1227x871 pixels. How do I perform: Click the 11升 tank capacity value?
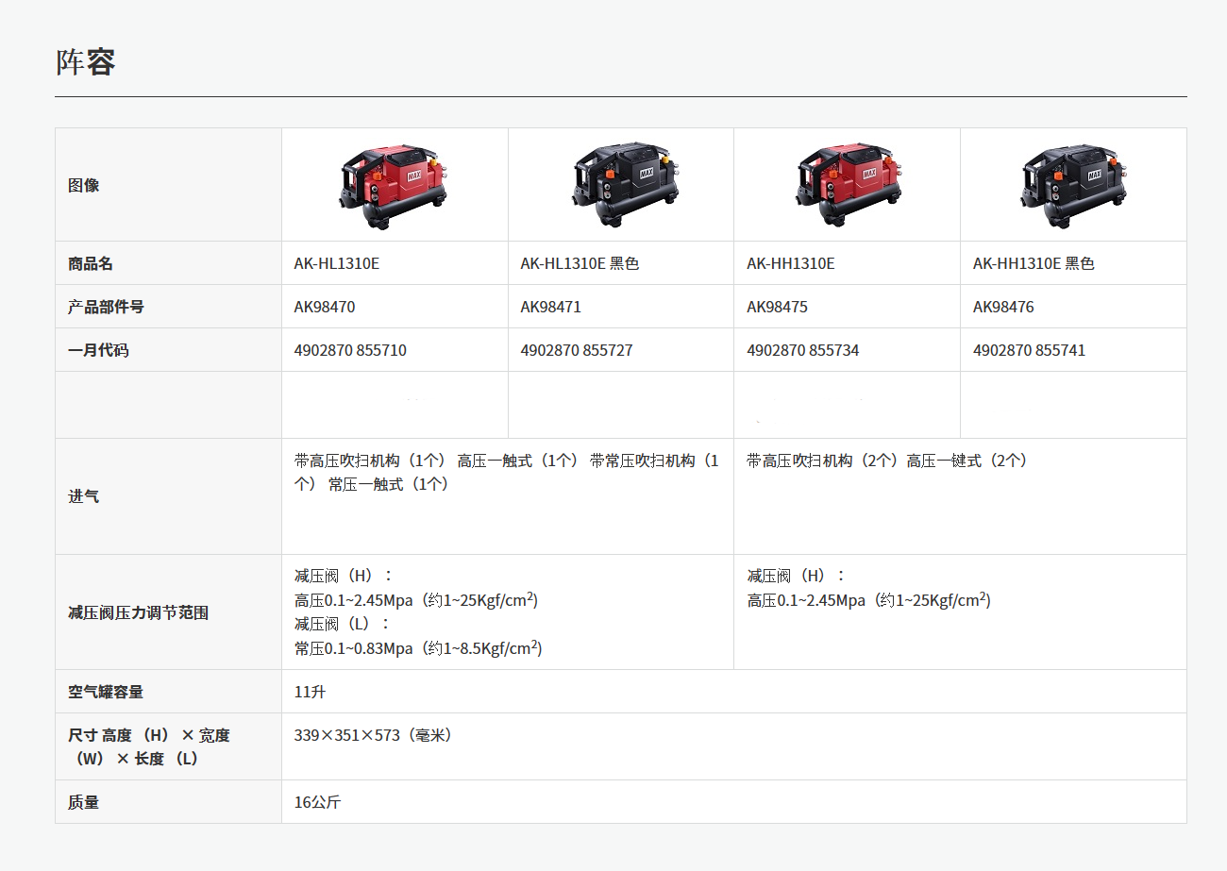310,692
